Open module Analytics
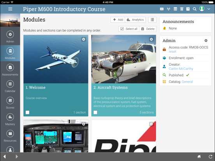 point(135,20)
